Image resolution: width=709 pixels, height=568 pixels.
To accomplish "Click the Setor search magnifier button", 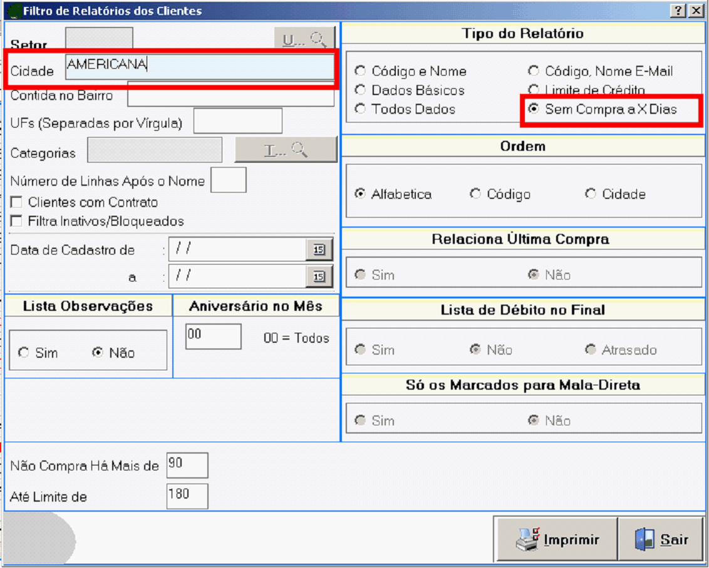I will pyautogui.click(x=304, y=39).
